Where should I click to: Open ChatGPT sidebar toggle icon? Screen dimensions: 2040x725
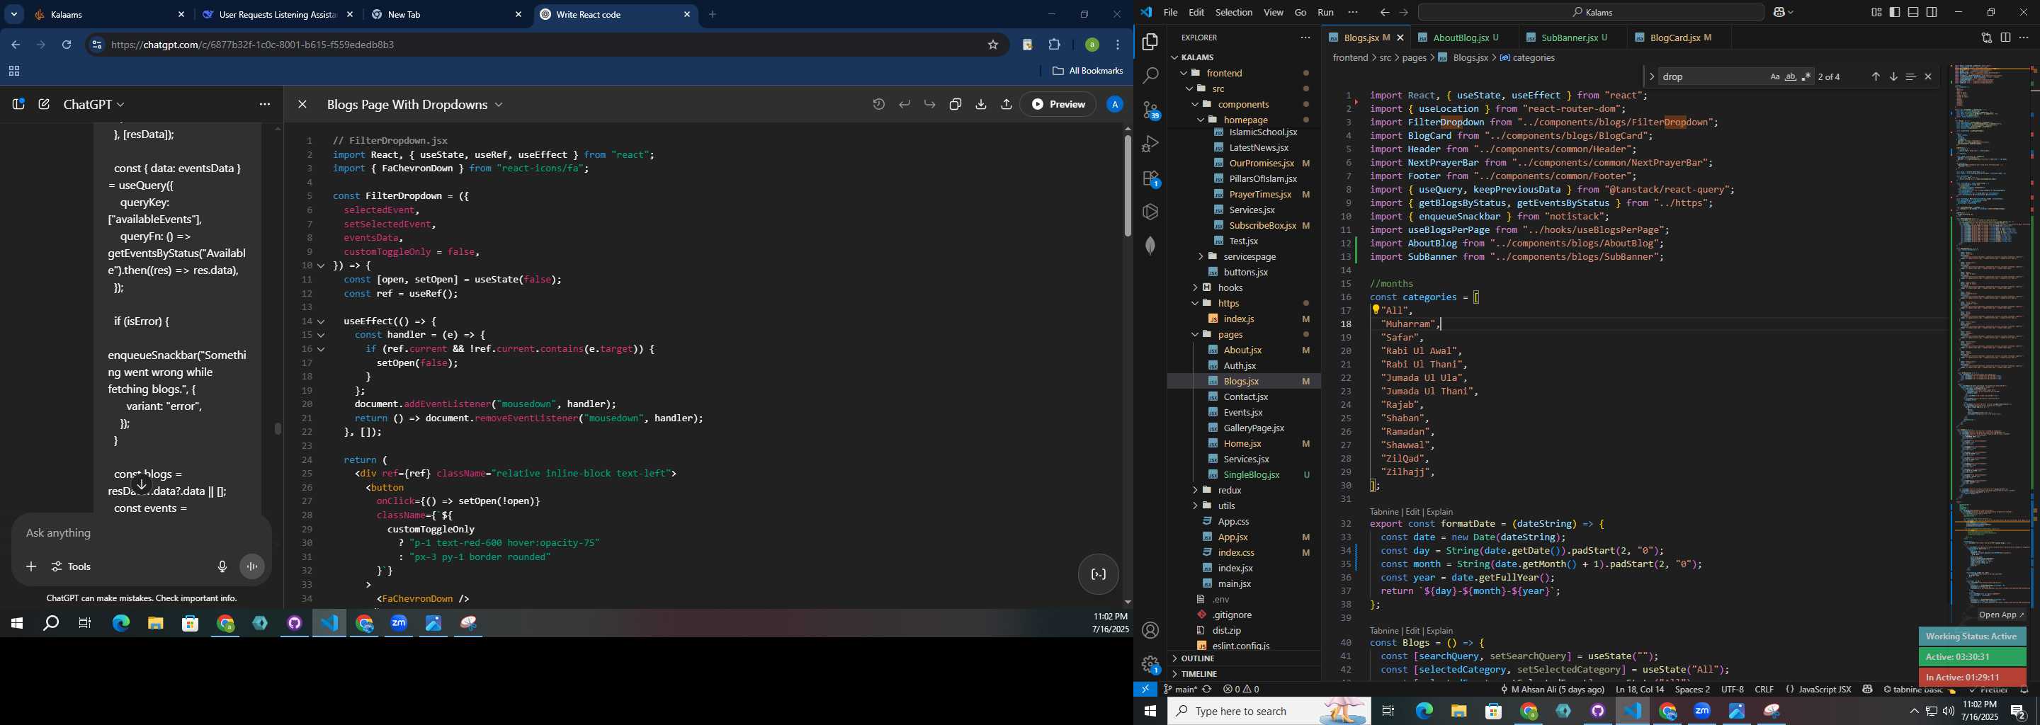[18, 105]
